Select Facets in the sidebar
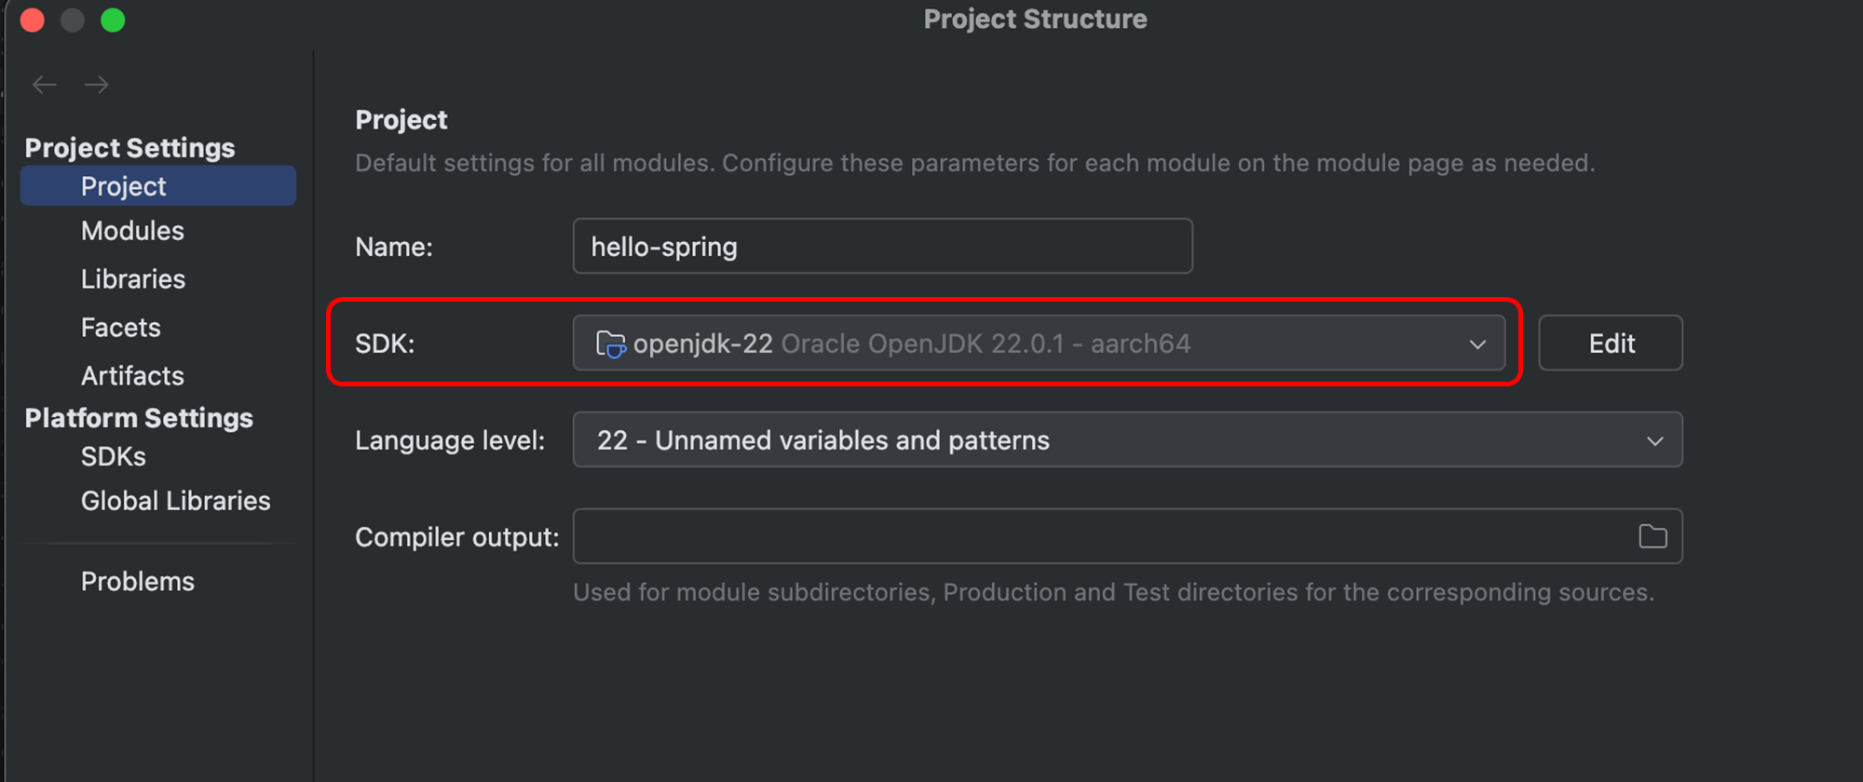Image resolution: width=1863 pixels, height=782 pixels. point(121,328)
